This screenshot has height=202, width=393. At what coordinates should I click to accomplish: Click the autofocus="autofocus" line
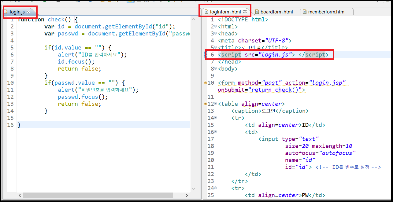tap(320, 153)
